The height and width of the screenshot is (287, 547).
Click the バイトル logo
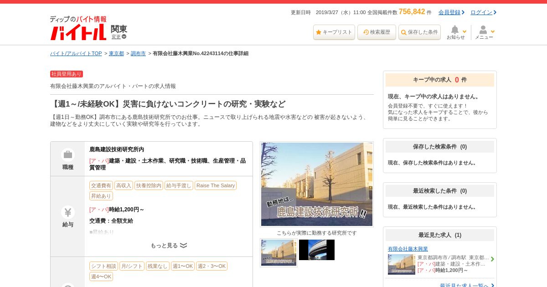(x=78, y=28)
